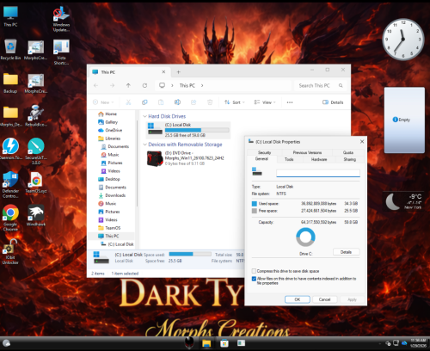Open the Windhawk desktop shortcut

coord(36,215)
